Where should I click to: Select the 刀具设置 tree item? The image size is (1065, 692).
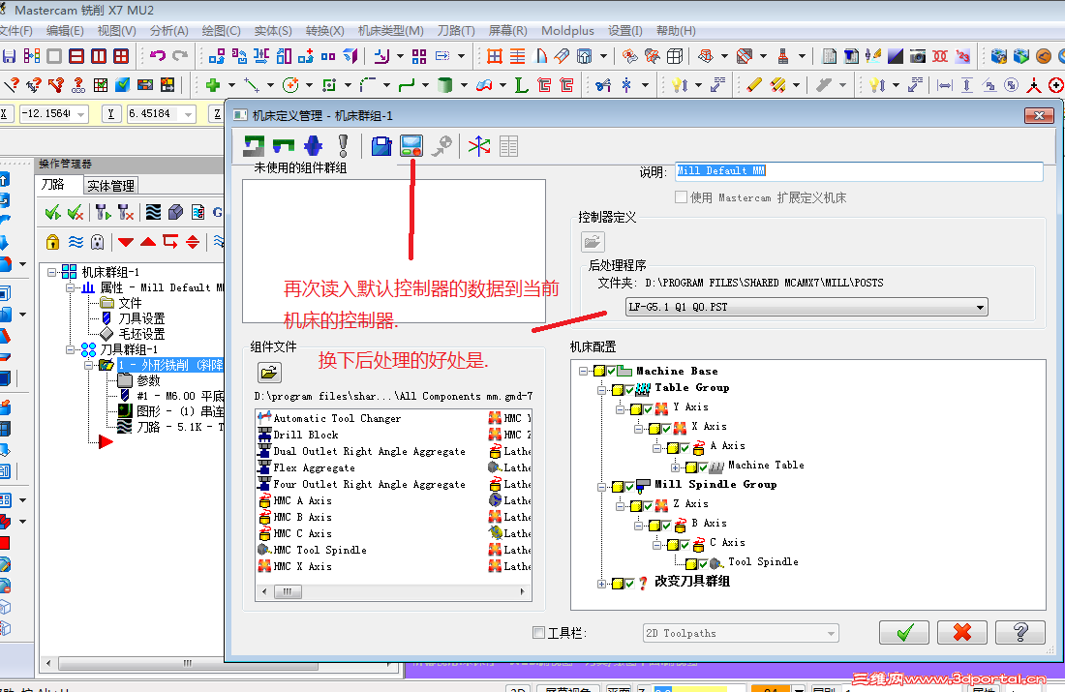point(141,317)
